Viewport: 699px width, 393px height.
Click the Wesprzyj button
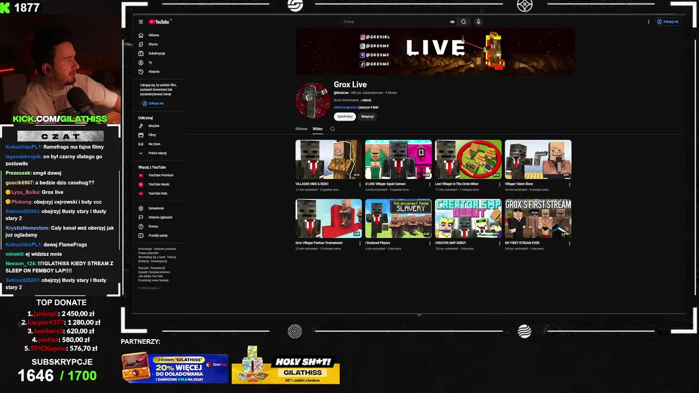pyautogui.click(x=368, y=116)
